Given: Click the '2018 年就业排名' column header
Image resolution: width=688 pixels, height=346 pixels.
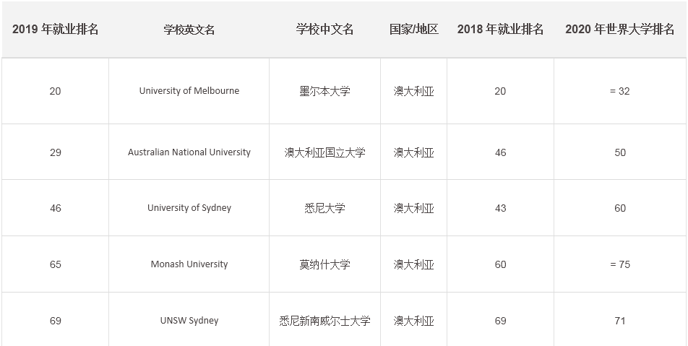Looking at the screenshot, I should tap(500, 30).
